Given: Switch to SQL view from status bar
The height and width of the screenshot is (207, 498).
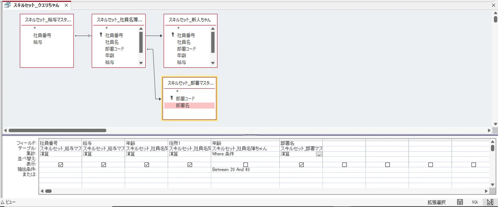Looking at the screenshot, I should click(x=475, y=202).
